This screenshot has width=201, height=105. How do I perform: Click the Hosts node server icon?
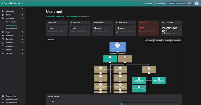pos(125,57)
